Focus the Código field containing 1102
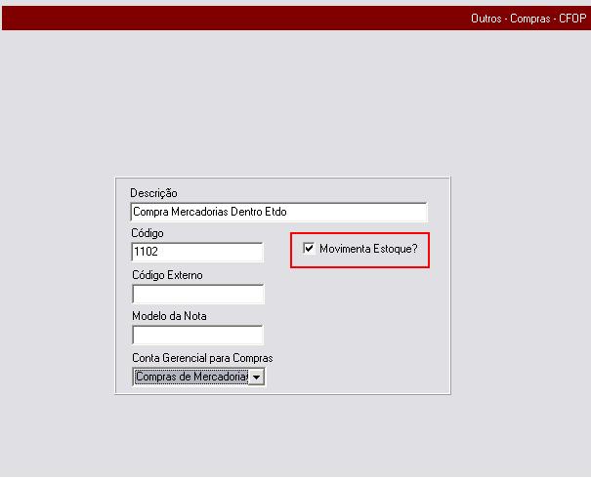Screen dimensions: 591x478 (197, 253)
